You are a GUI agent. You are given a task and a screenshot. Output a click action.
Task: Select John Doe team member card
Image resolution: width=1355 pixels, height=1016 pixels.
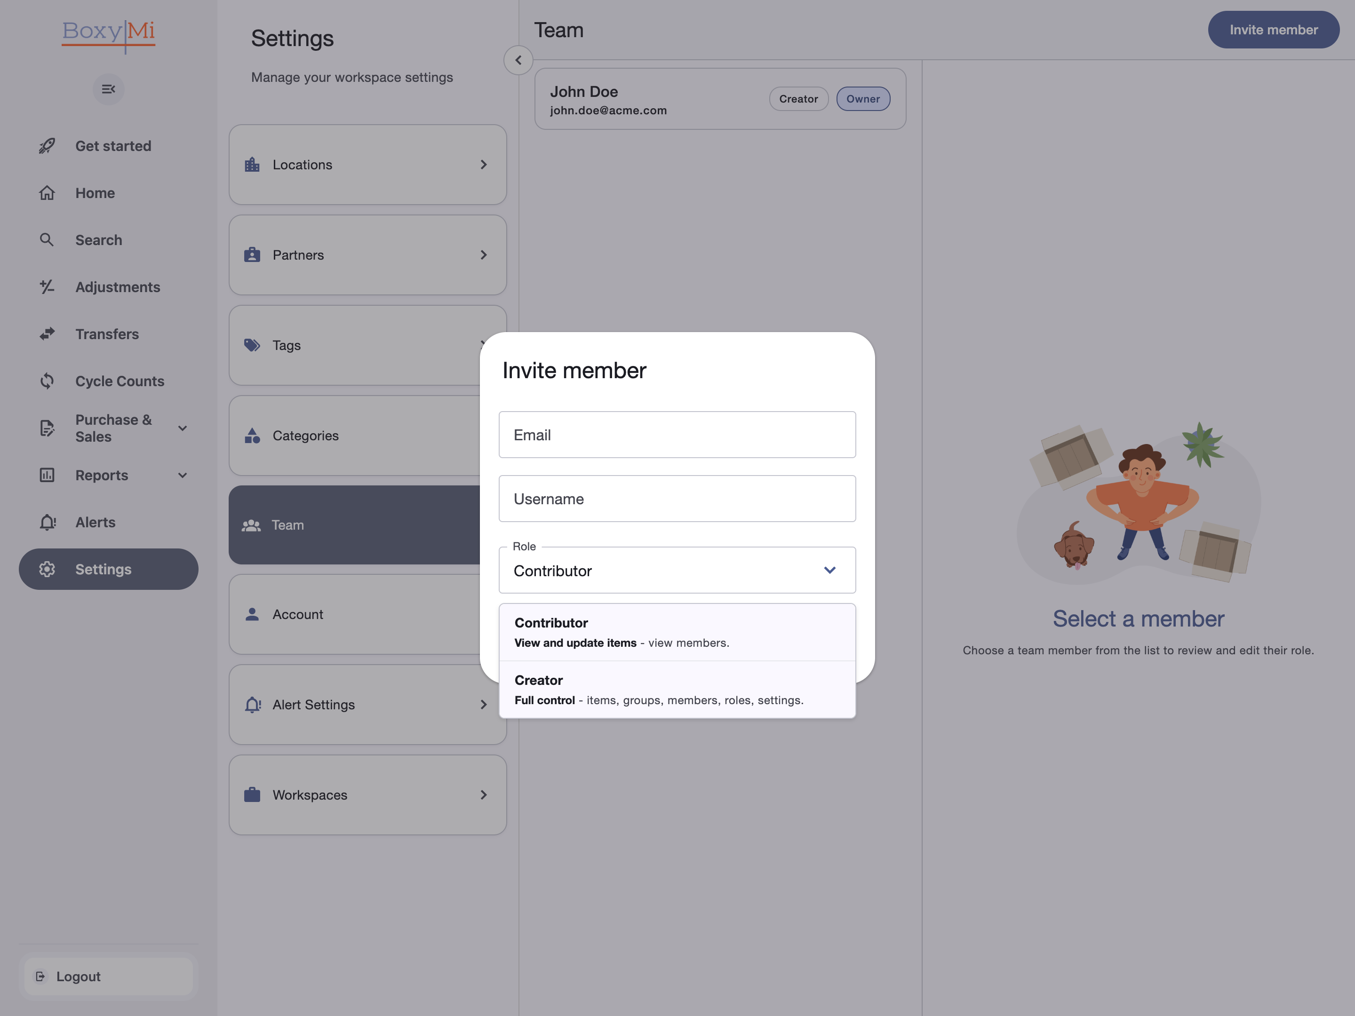pos(720,99)
